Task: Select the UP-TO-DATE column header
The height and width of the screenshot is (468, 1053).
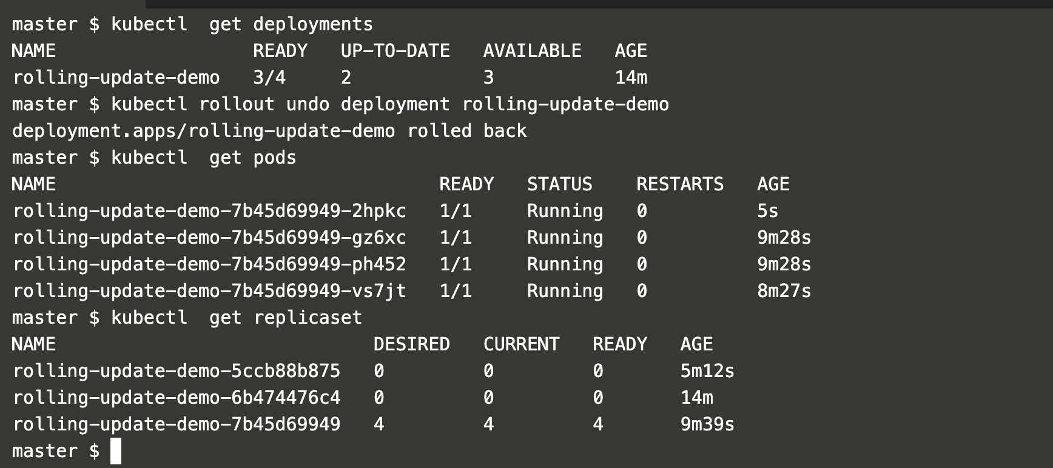Action: coord(395,51)
